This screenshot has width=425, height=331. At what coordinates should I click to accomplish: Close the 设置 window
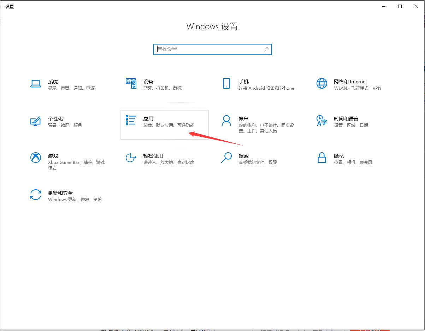click(x=416, y=6)
